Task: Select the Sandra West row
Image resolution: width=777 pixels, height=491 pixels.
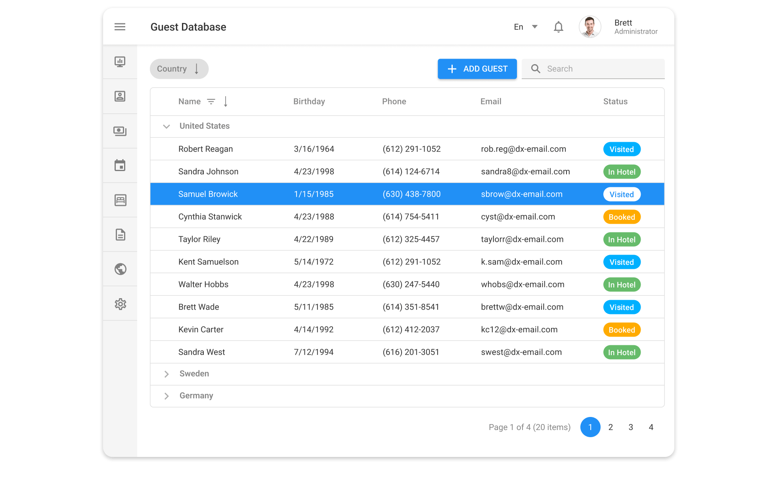Action: [407, 352]
